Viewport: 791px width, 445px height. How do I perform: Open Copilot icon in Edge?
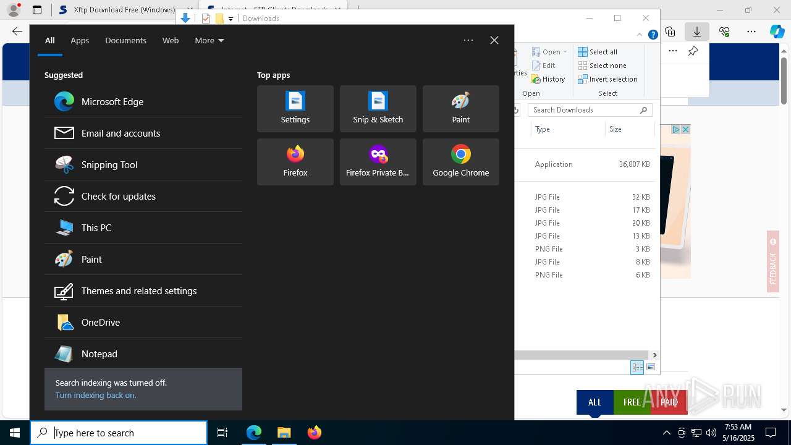777,32
